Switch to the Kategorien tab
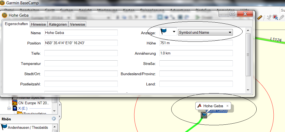Image resolution: width=285 pixels, height=132 pixels. click(58, 24)
